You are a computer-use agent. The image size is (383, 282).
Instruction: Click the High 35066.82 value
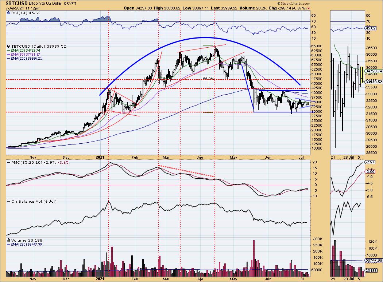coord(167,8)
